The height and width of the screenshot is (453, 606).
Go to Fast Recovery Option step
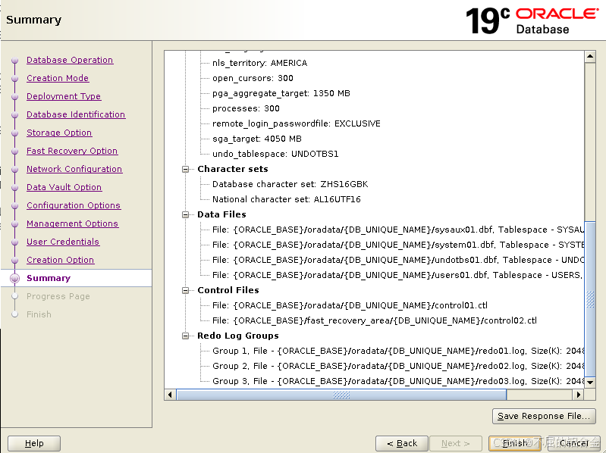click(72, 151)
